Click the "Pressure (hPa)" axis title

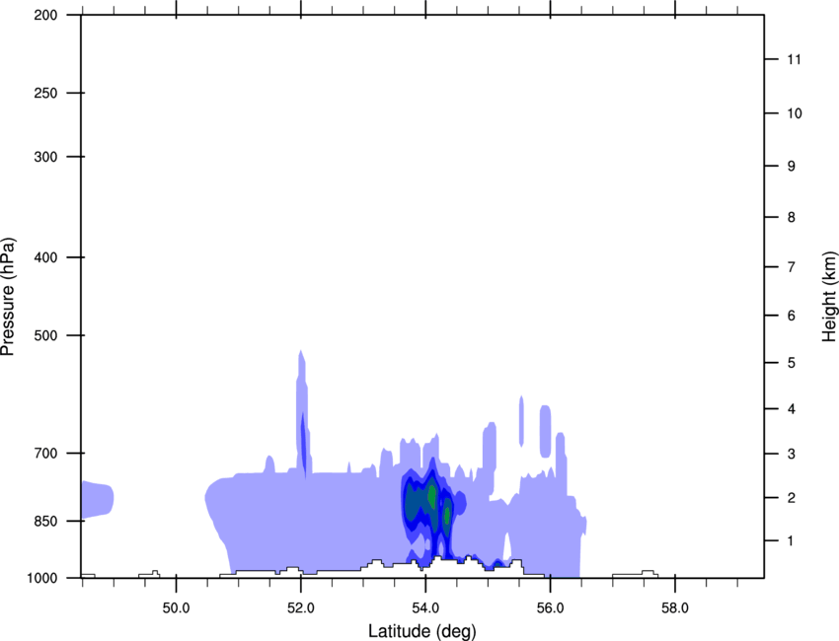[x=8, y=297]
